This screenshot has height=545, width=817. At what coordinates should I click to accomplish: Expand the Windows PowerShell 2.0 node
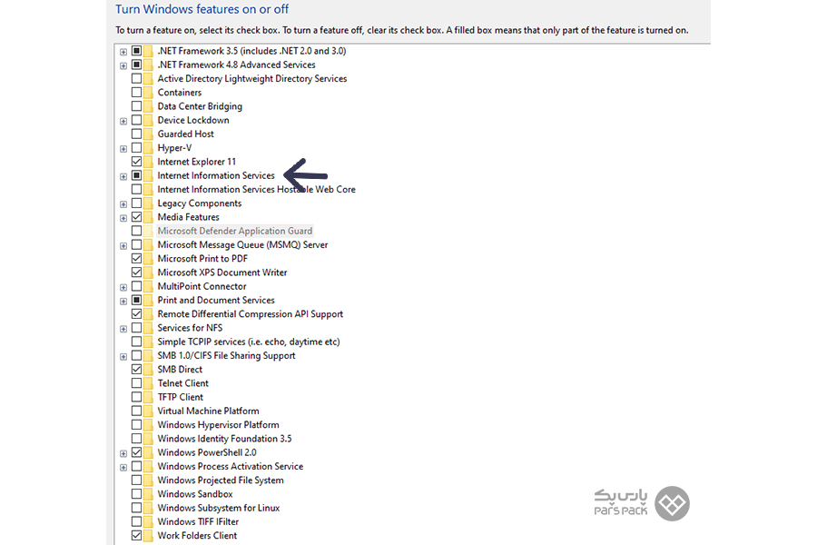(x=123, y=453)
